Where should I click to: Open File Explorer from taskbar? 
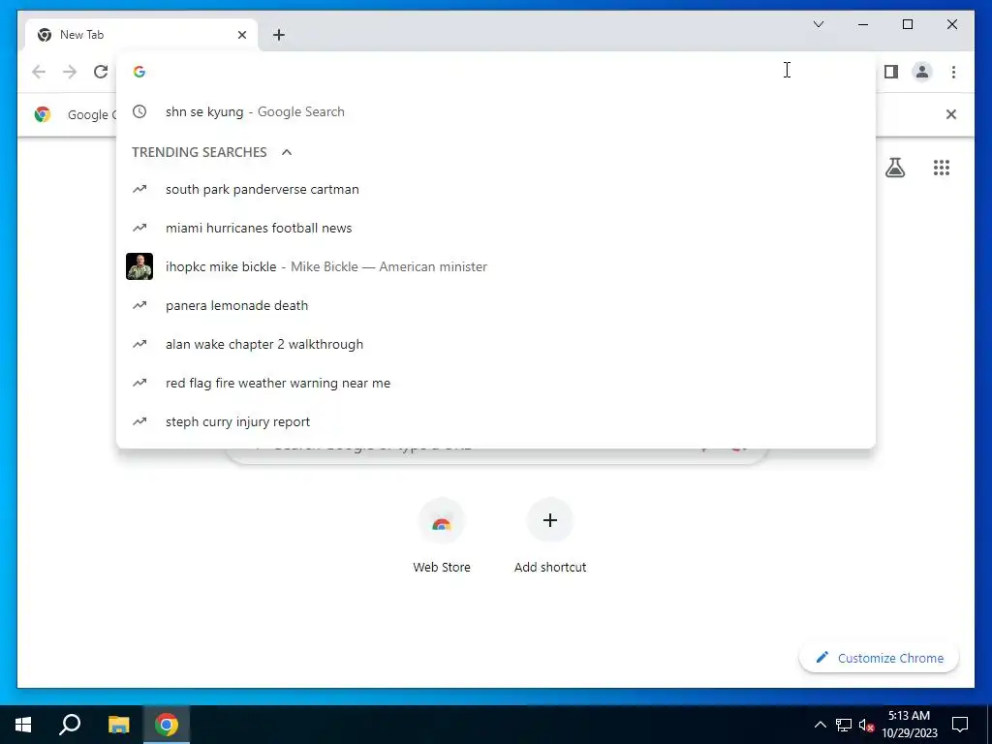pos(118,725)
